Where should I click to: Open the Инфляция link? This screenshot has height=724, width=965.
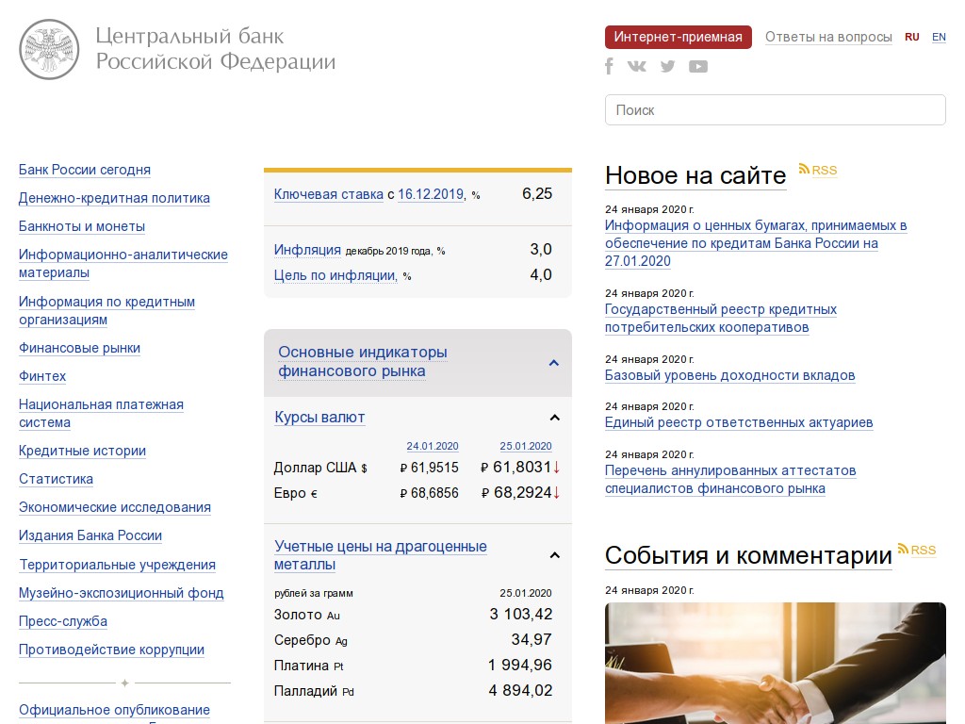(307, 250)
